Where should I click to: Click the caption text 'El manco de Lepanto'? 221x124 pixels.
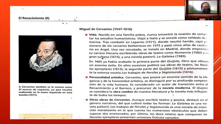pos(34,90)
